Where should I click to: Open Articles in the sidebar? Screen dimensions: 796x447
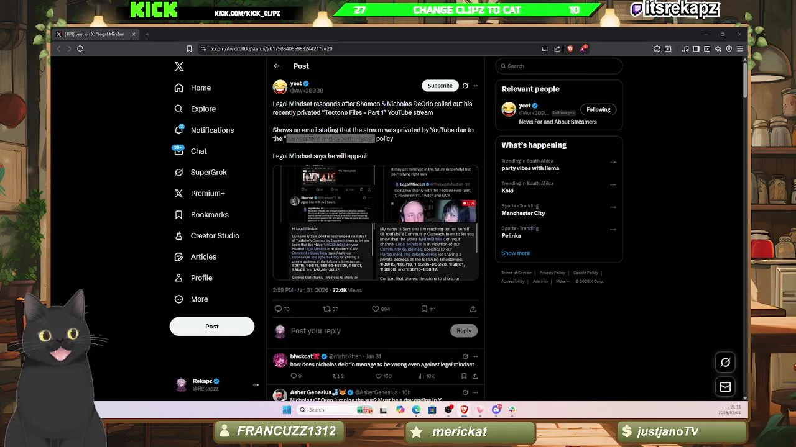click(x=195, y=256)
